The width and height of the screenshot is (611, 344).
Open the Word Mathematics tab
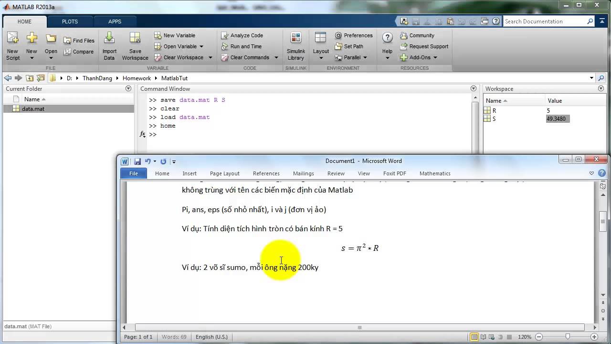tap(435, 173)
